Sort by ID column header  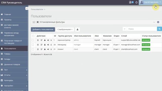click(55, 36)
